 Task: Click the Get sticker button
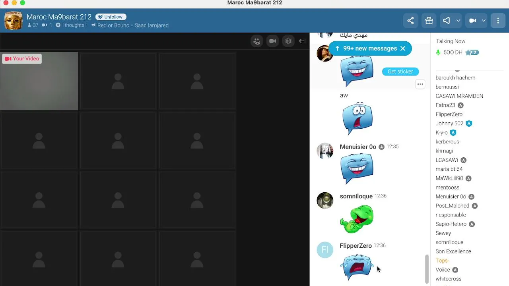point(400,71)
